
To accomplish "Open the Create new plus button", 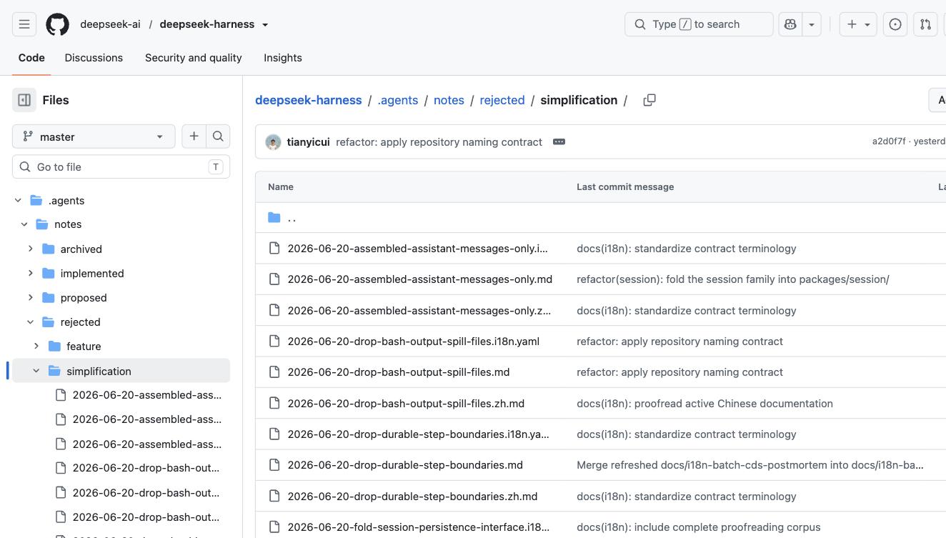I will (857, 24).
